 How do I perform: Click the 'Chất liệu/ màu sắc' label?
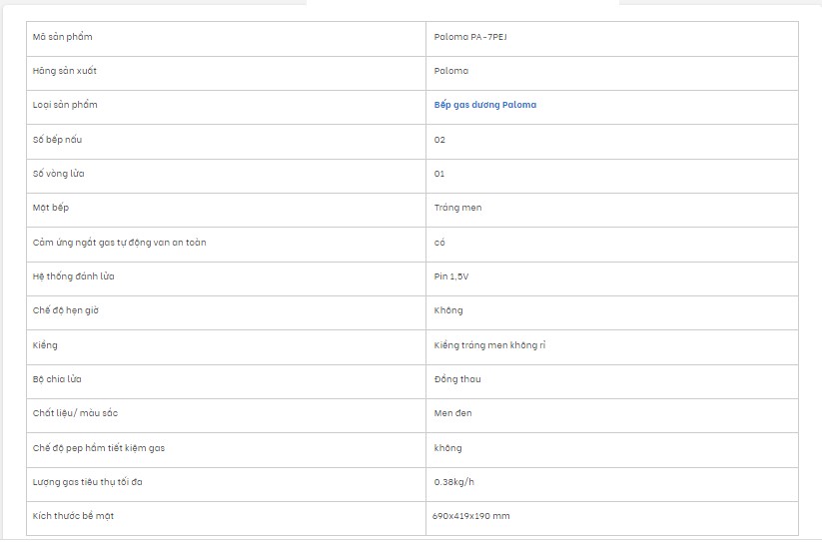[x=75, y=413]
